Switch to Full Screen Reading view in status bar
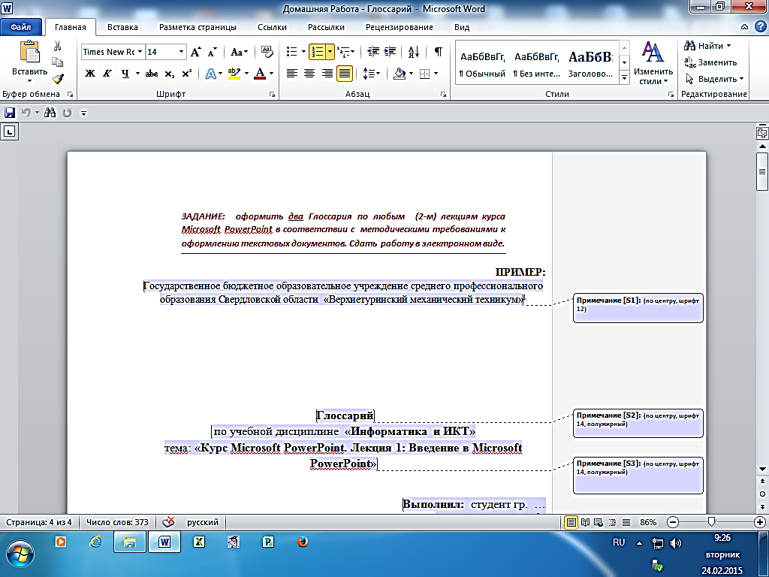Screen dimensions: 769x577 (585, 523)
